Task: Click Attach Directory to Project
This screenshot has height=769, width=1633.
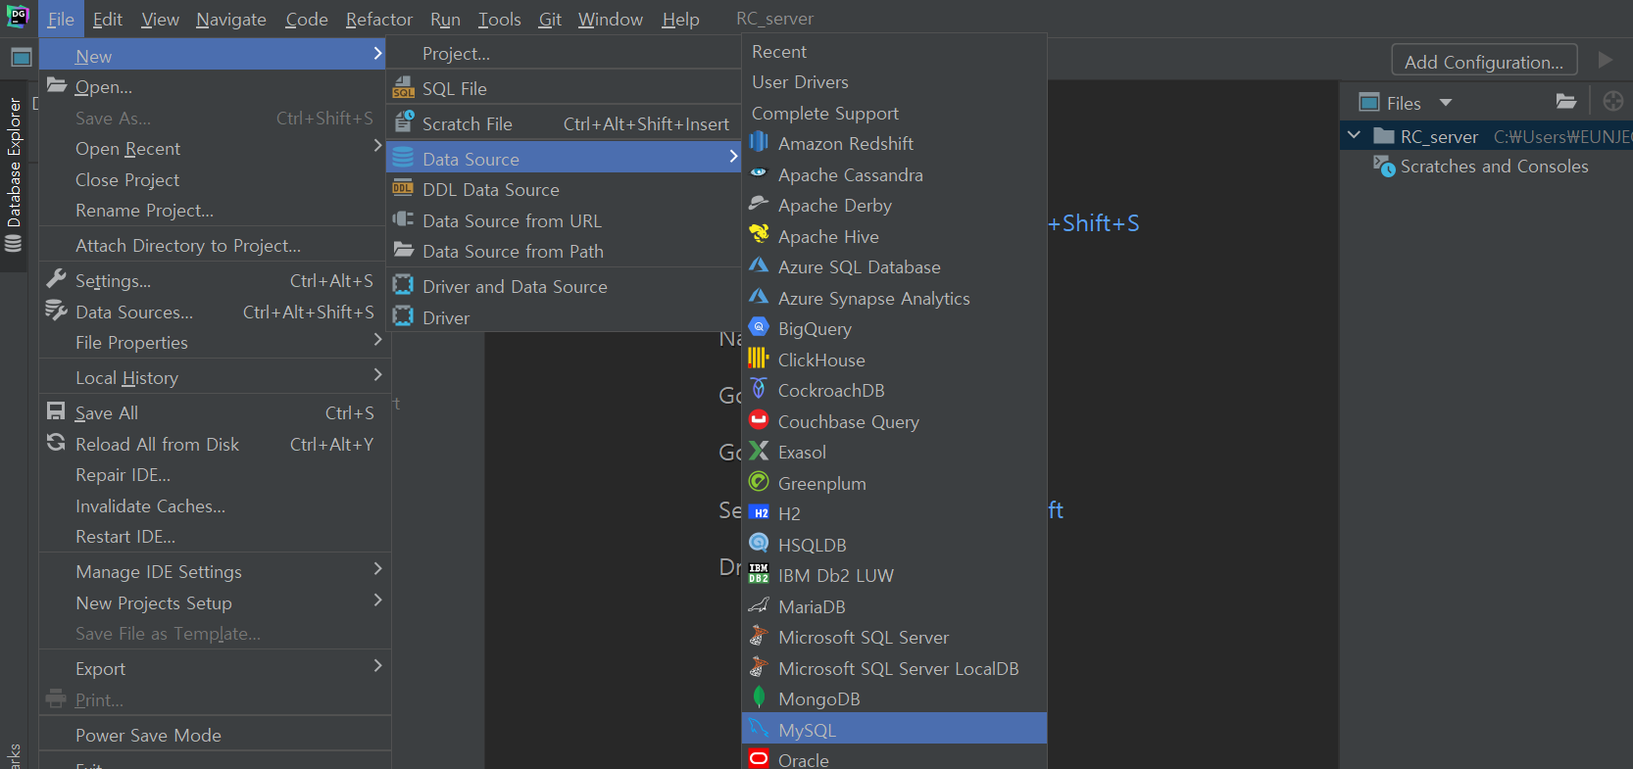Action: tap(215, 246)
